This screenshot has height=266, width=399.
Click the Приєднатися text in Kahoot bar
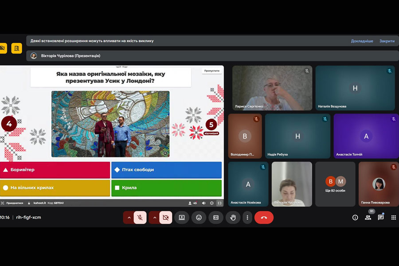click(x=15, y=203)
